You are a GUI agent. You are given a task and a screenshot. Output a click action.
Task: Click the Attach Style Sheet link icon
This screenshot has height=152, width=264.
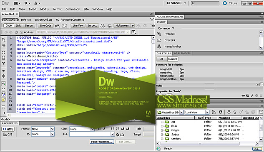243,96
